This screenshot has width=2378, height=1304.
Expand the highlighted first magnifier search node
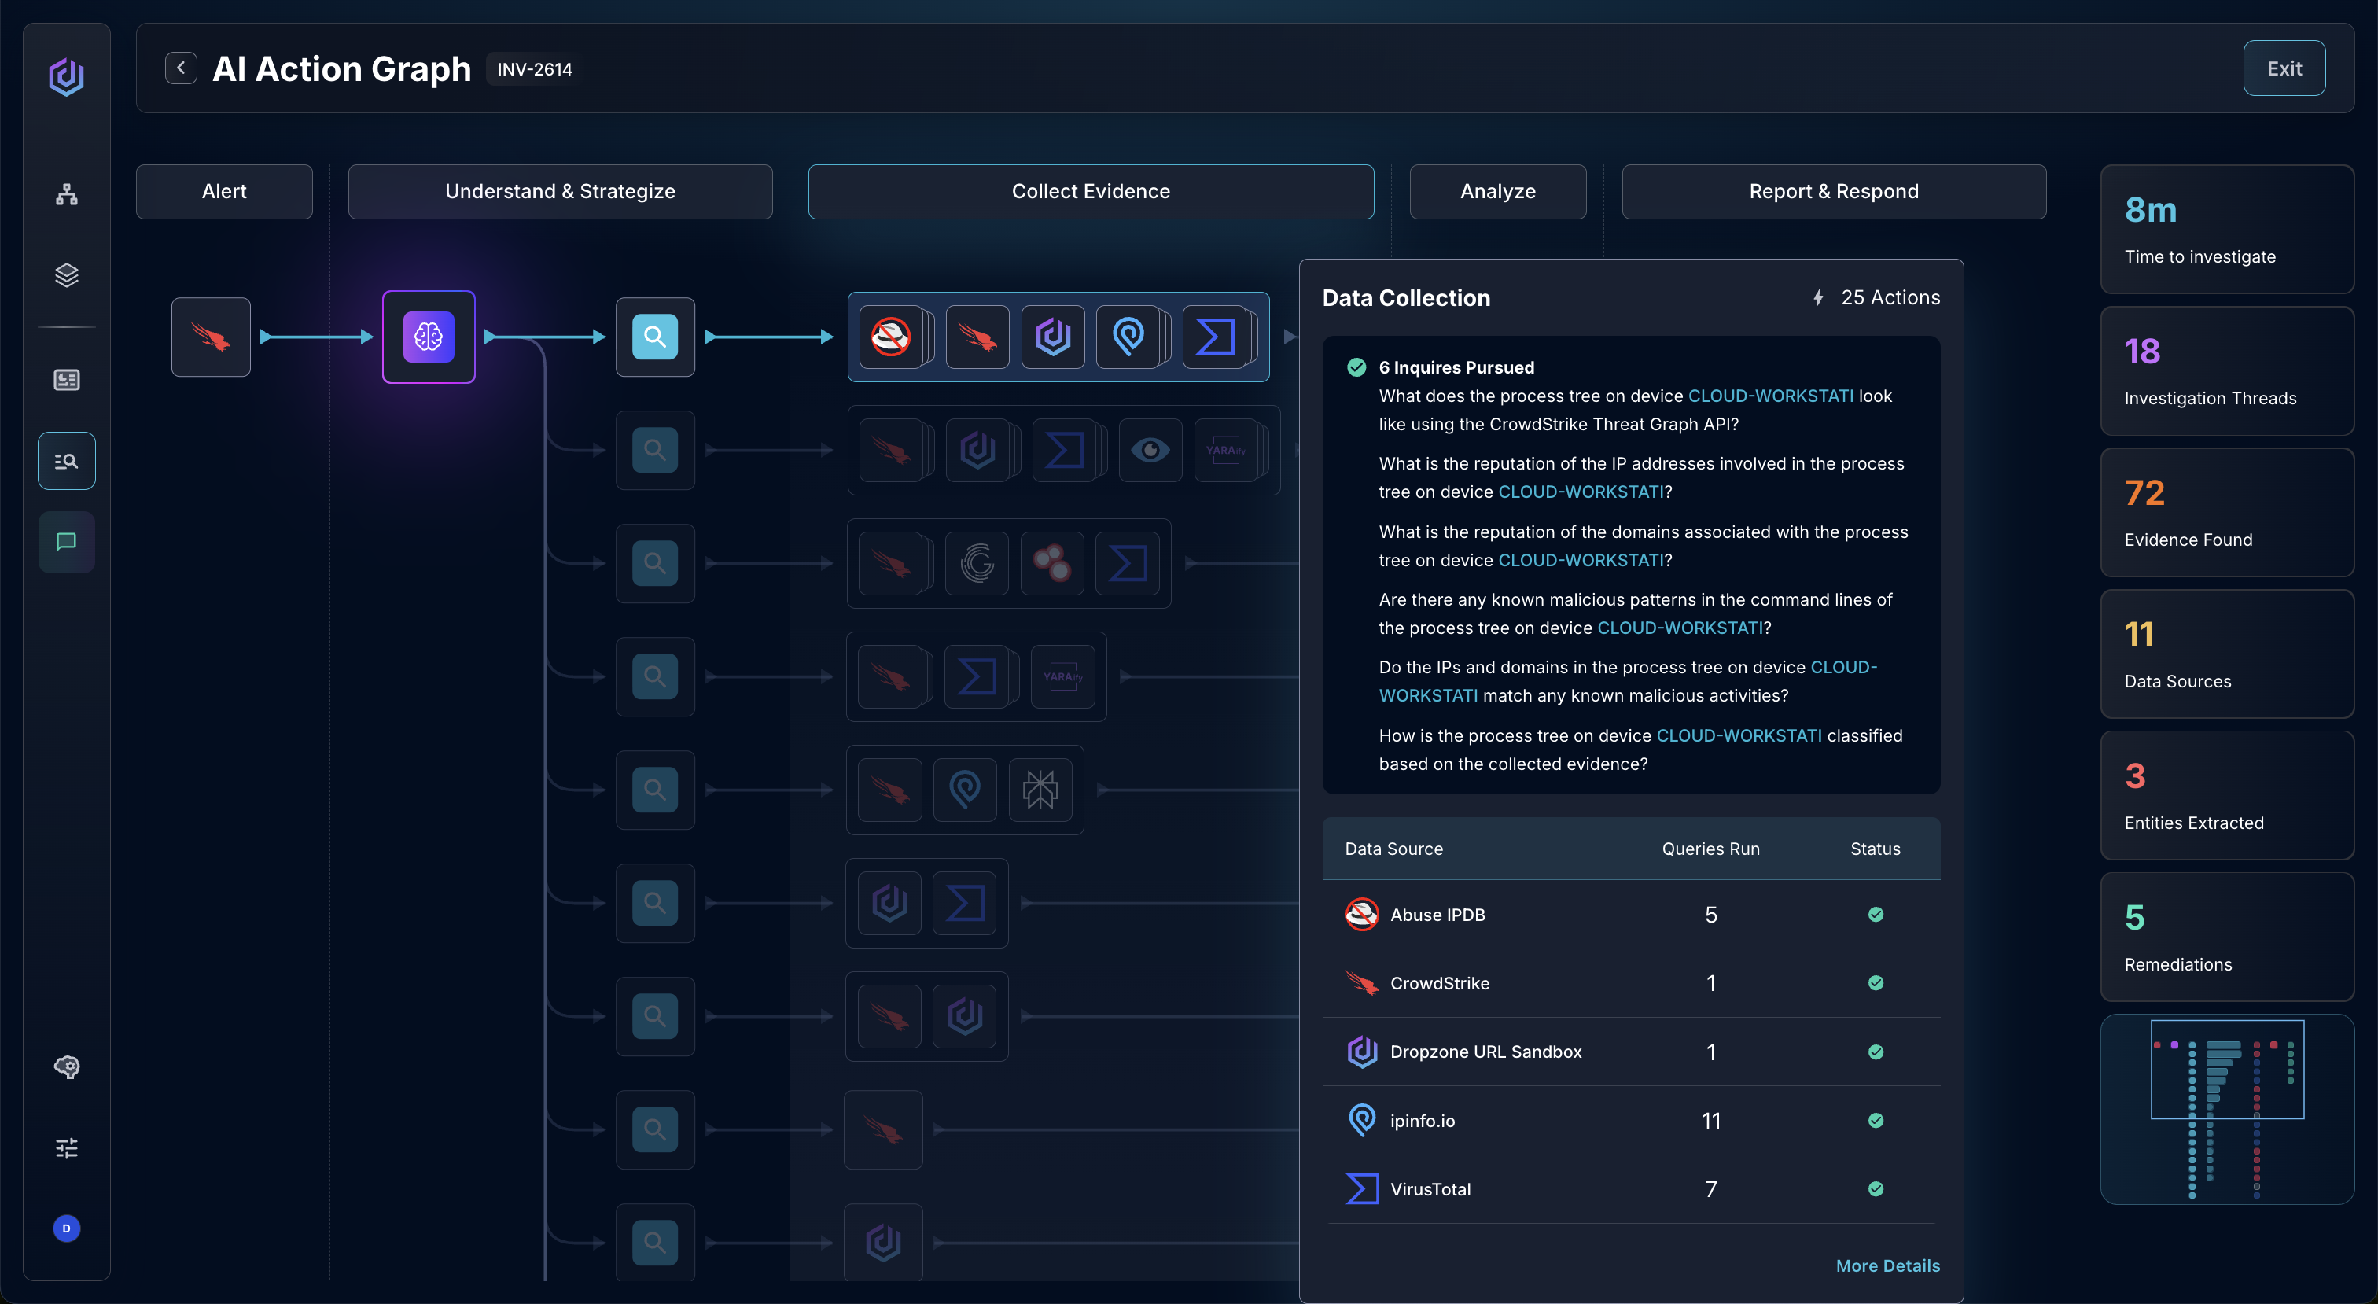pos(654,337)
